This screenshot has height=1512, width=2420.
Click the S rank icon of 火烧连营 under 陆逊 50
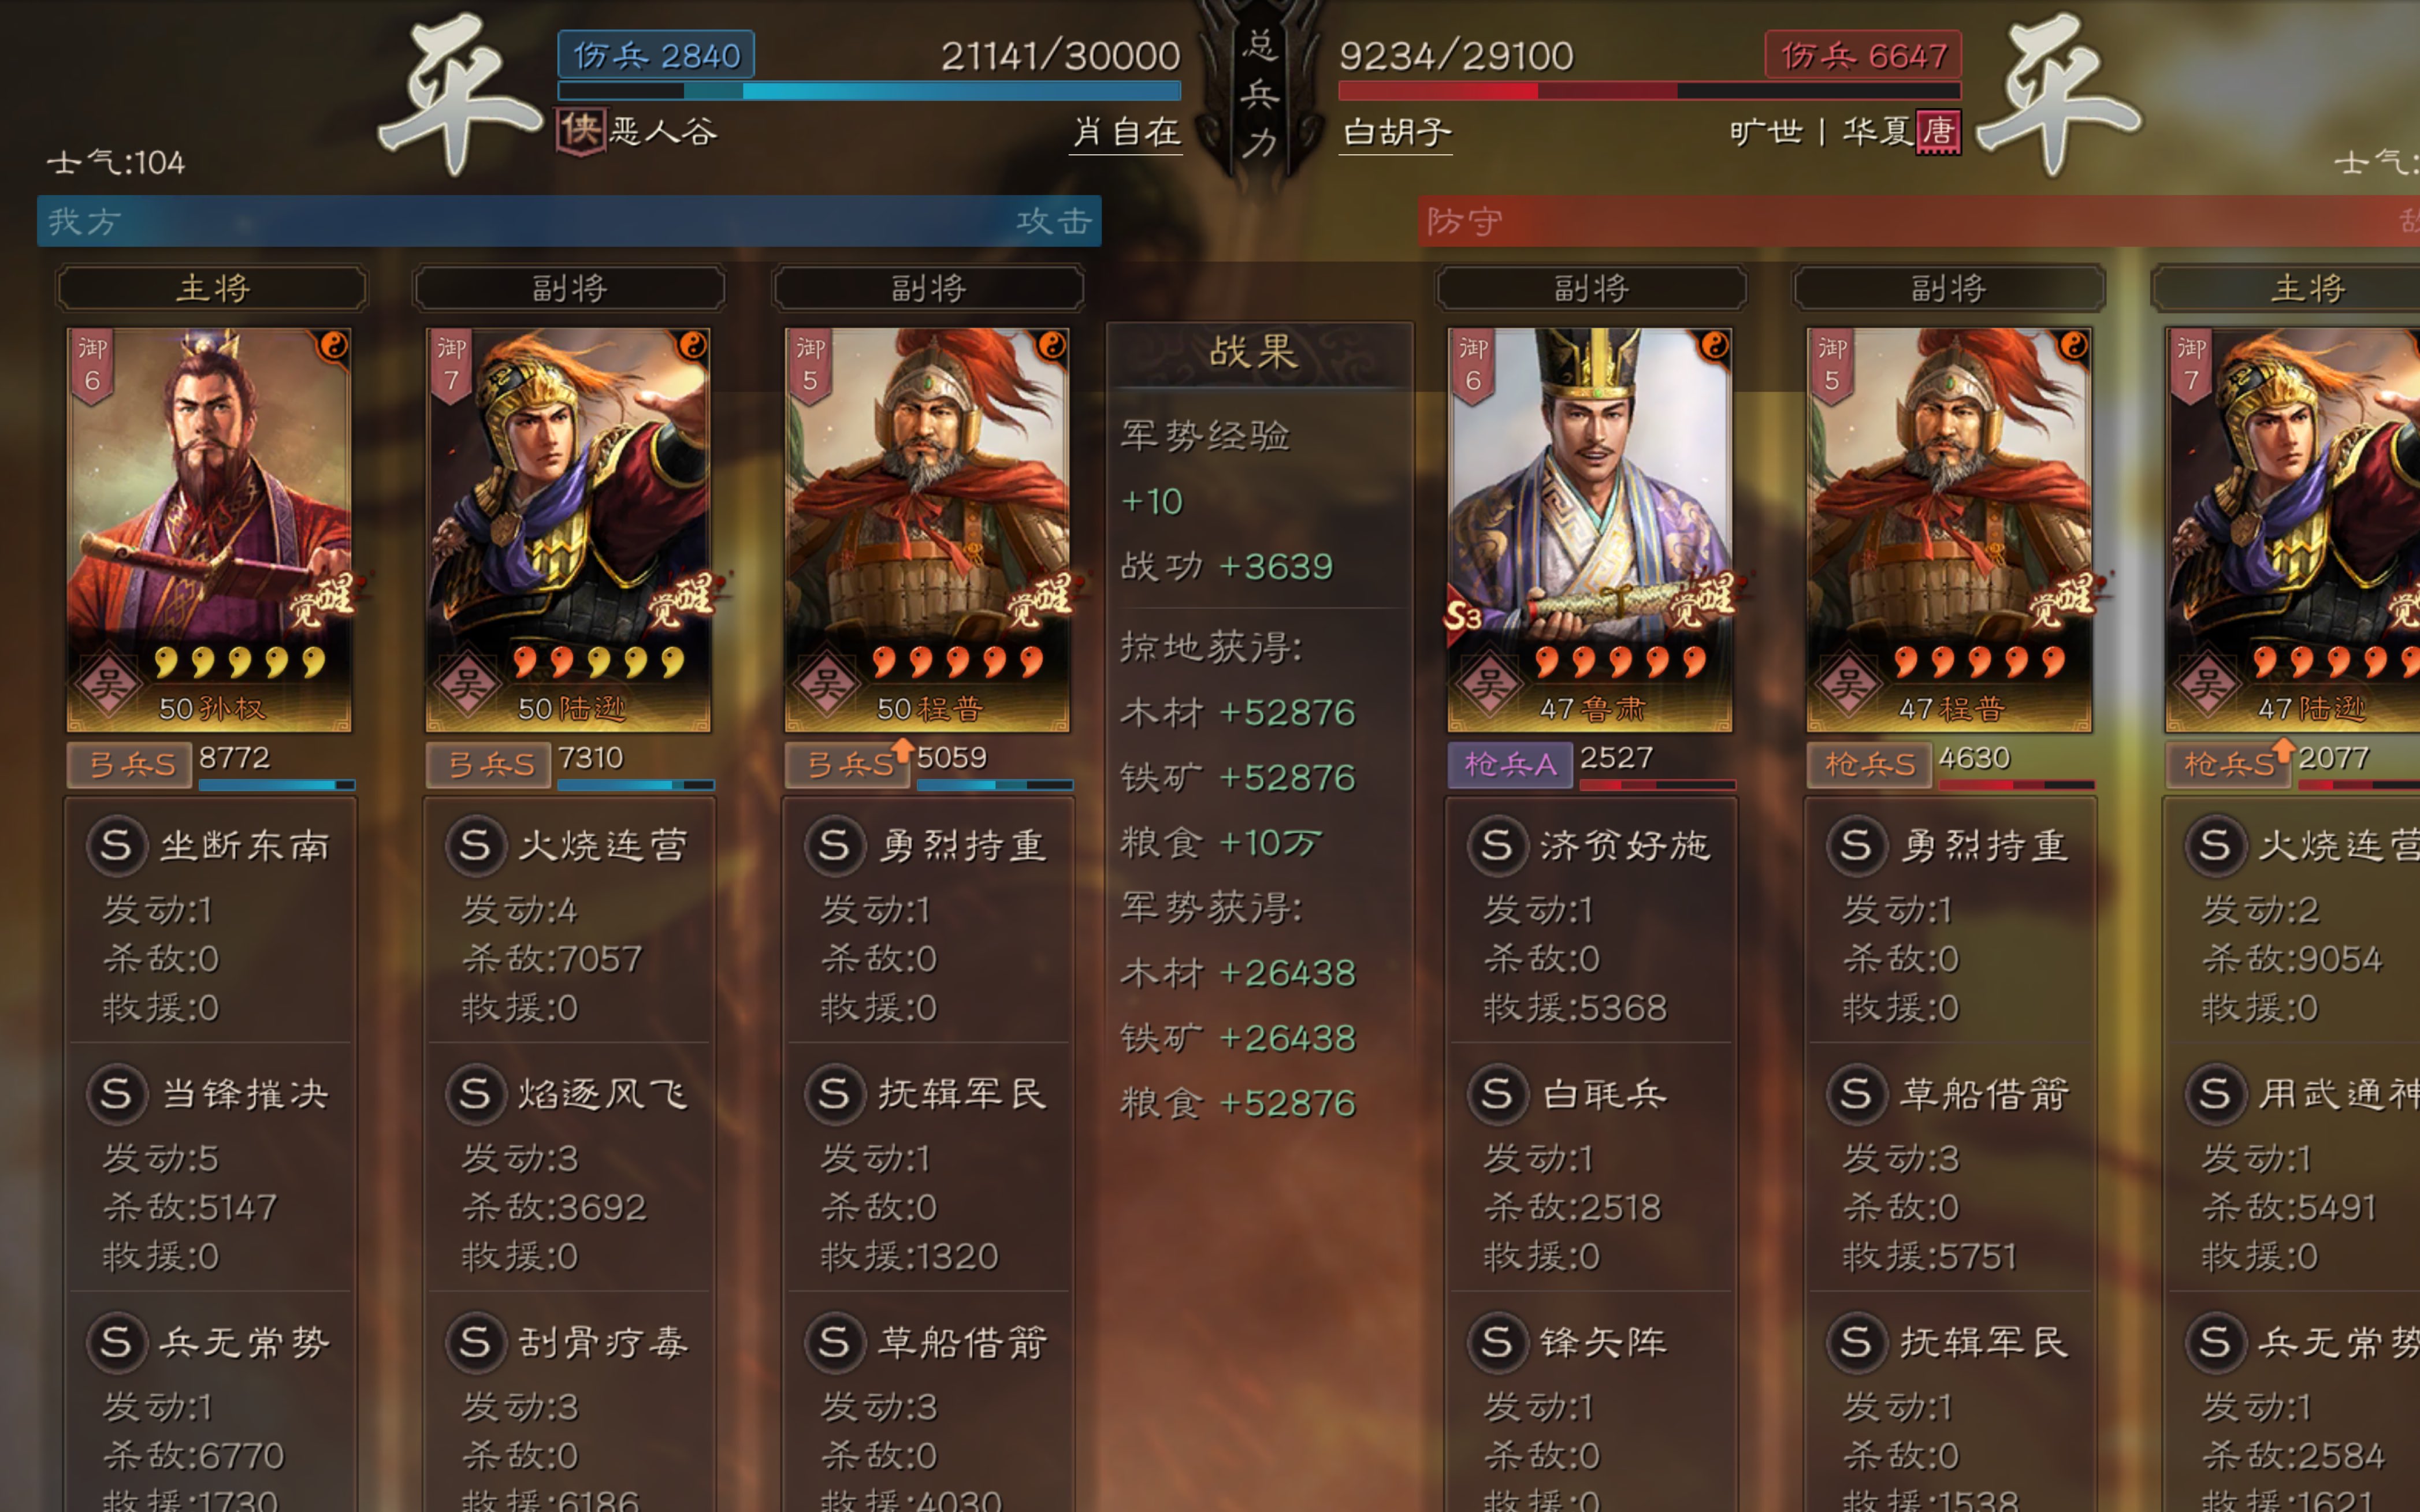coord(475,846)
